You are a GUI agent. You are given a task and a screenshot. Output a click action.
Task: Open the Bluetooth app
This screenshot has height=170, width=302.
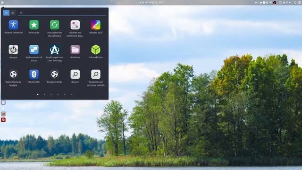click(x=34, y=76)
